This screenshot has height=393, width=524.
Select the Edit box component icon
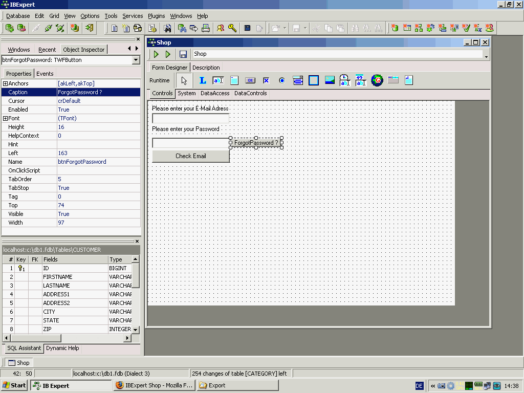click(218, 80)
